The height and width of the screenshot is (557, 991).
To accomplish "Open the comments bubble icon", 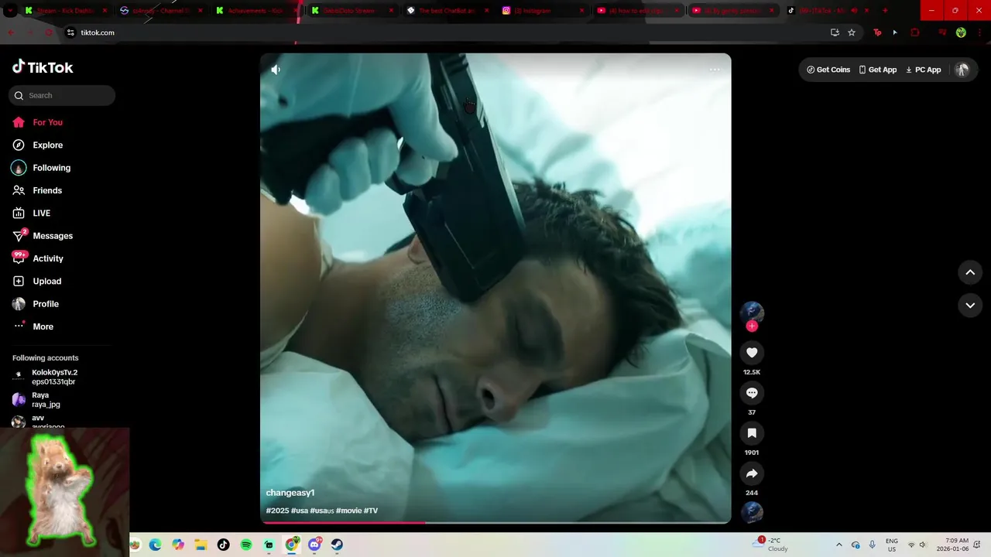I will [x=752, y=393].
